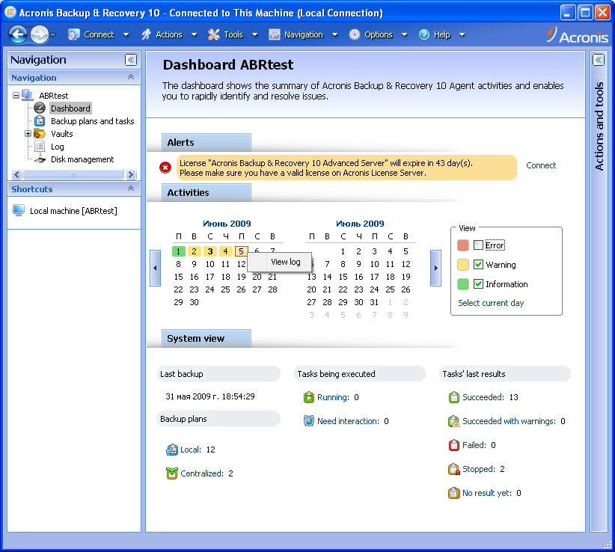Select Dashboard in navigation tree
The height and width of the screenshot is (552, 615).
click(70, 108)
